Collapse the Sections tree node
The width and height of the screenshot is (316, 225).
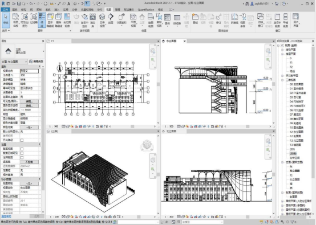tap(282, 193)
